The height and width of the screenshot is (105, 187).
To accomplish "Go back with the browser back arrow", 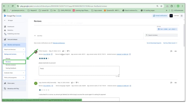I will click(4, 6).
